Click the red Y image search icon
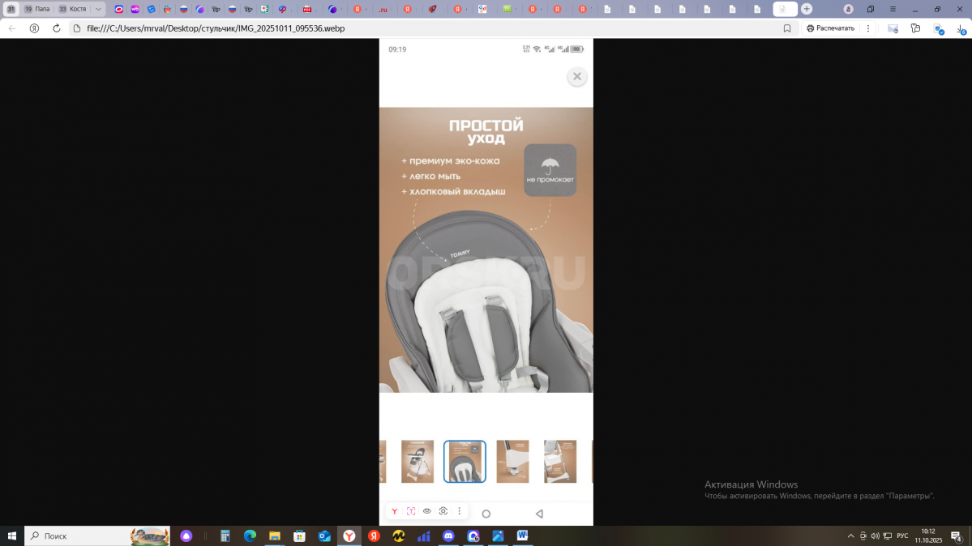 tap(395, 511)
